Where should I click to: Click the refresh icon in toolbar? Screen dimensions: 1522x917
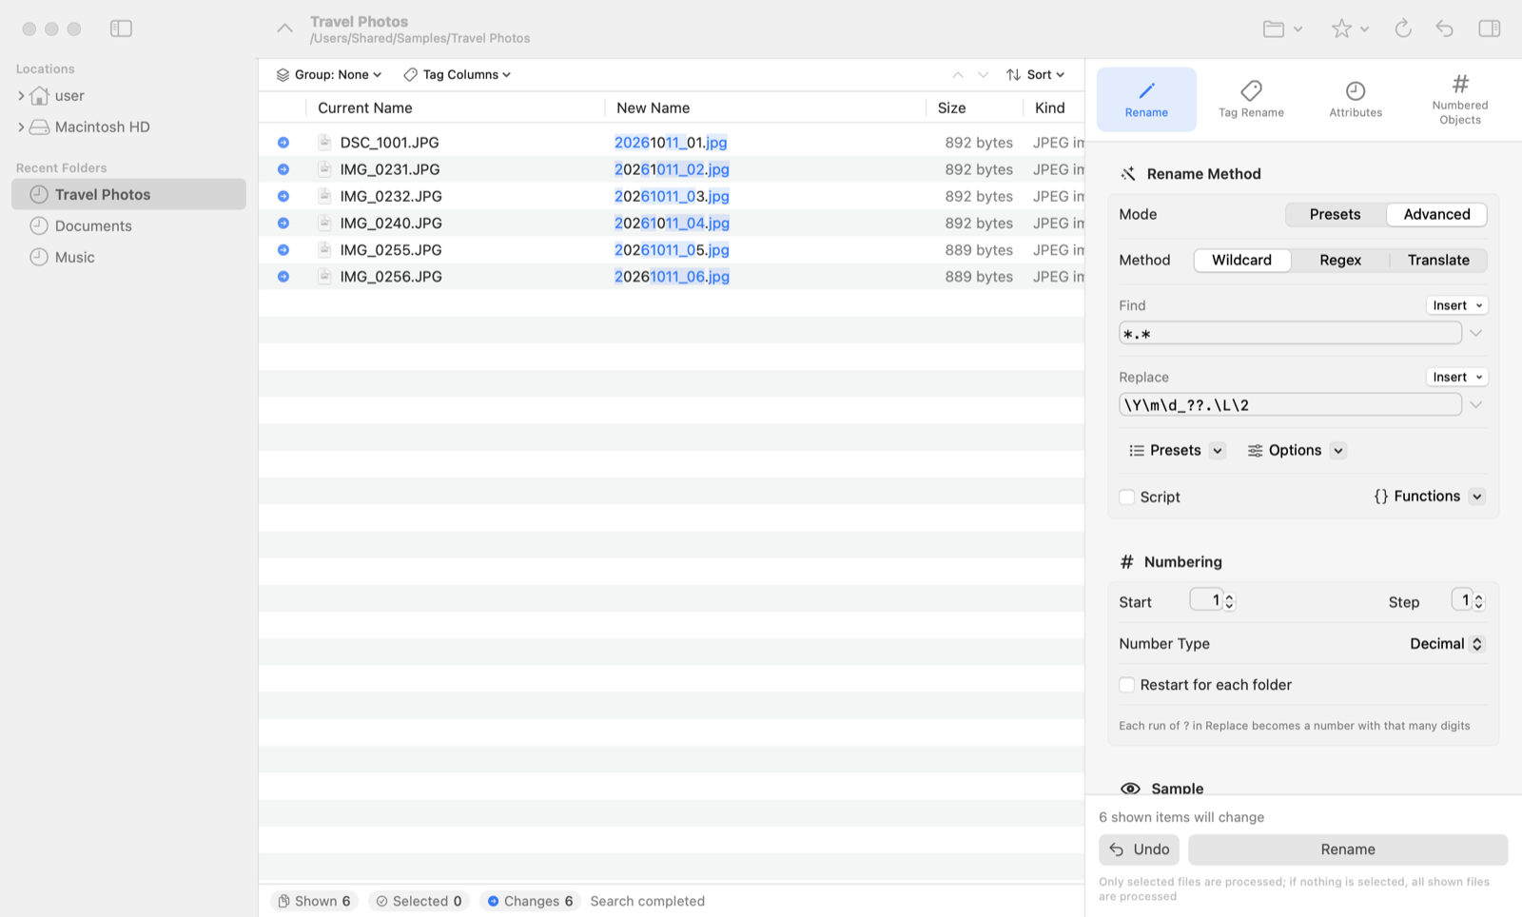click(x=1402, y=29)
